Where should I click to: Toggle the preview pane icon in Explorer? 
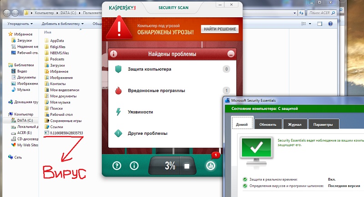(320, 24)
